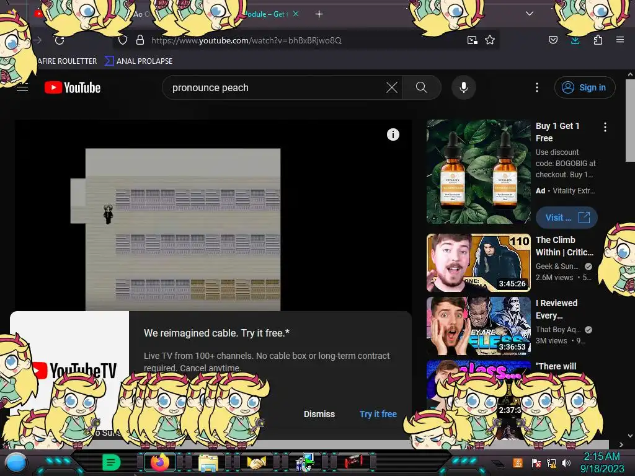This screenshot has height=476, width=635.
Task: Reload the current page
Action: pyautogui.click(x=60, y=40)
